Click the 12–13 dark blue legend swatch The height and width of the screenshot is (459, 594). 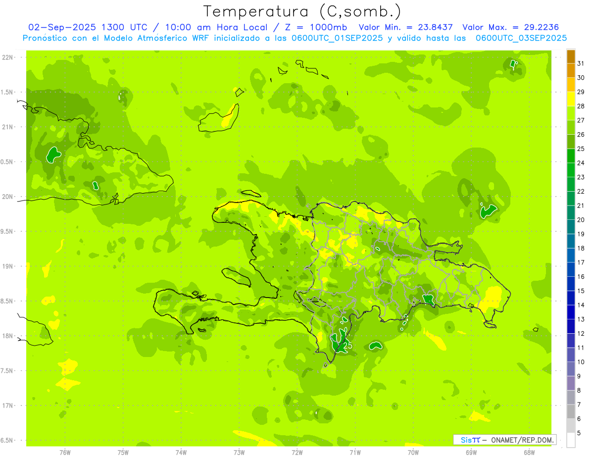pos(571,326)
